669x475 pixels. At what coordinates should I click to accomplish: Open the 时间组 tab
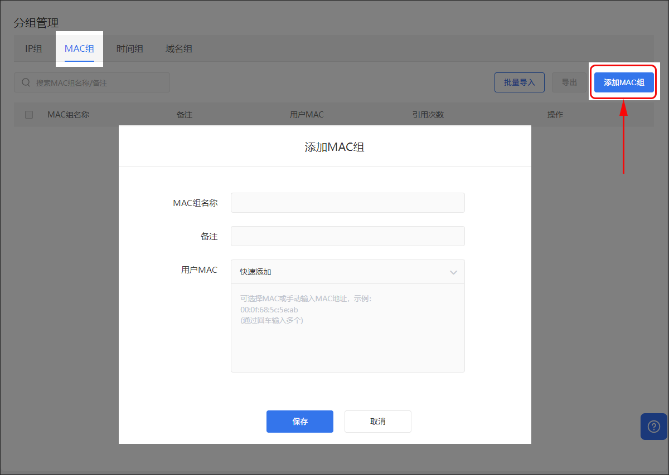point(129,49)
